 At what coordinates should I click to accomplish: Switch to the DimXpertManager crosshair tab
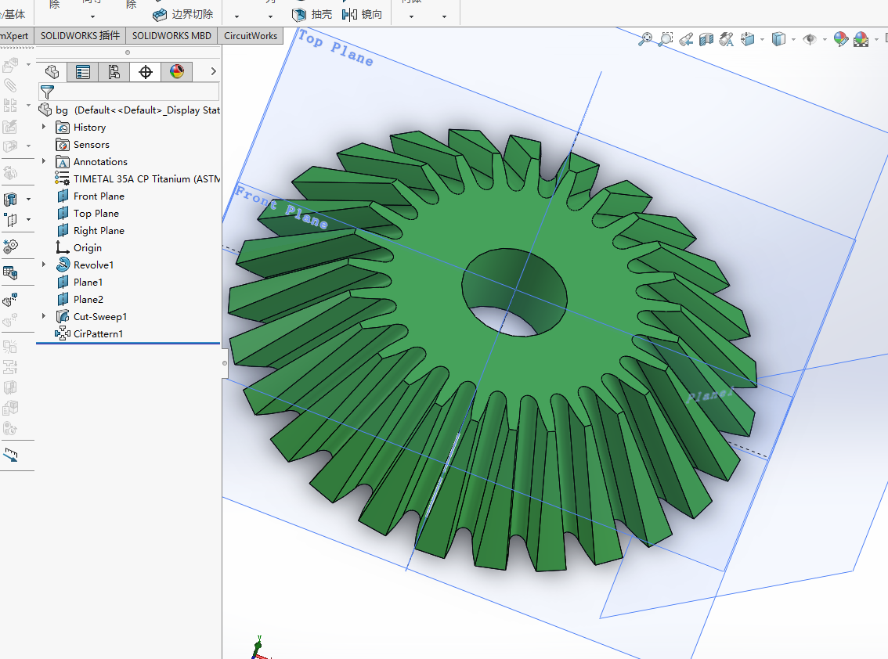145,72
